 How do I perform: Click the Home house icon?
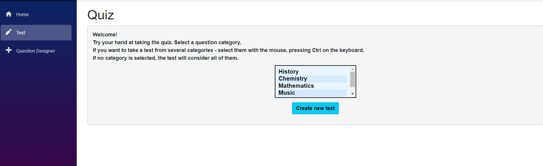[x=9, y=14]
